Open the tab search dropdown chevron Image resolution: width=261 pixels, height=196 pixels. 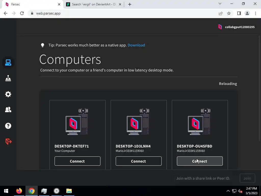point(220,4)
